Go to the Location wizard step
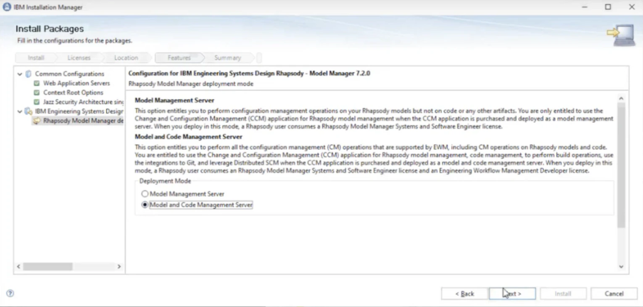643x307 pixels. [x=126, y=58]
